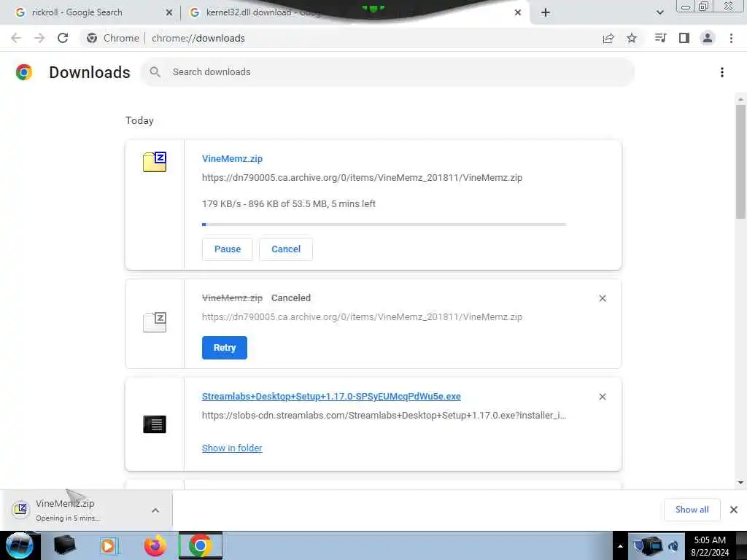Open the Streamlabs Desktop Setup exe link
Image resolution: width=747 pixels, height=560 pixels.
click(331, 396)
